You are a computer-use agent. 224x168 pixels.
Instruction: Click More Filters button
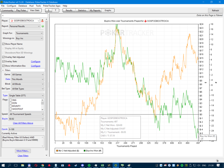[23, 151]
